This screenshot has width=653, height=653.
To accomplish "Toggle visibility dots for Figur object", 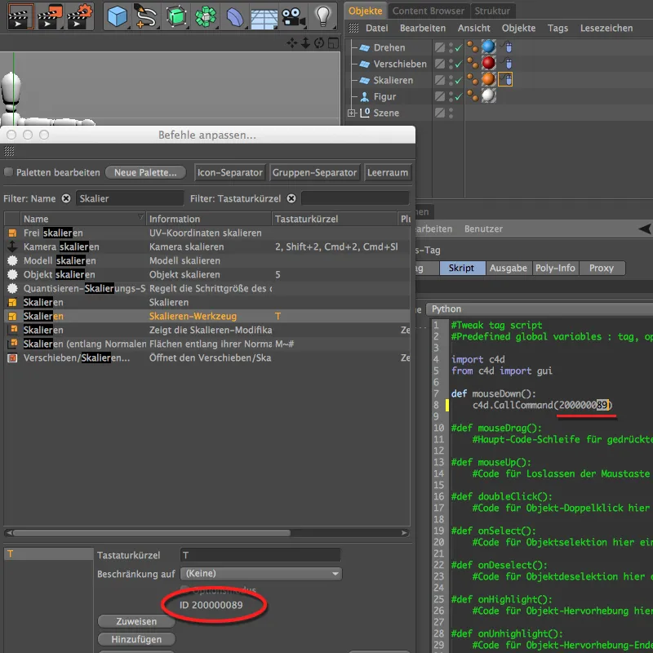I will [451, 96].
